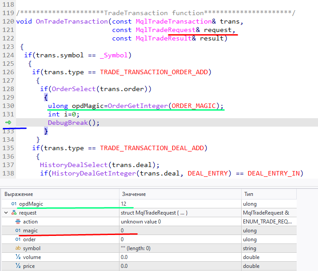Click the volume value '0.0'
Screen dimensions: 318x271
tap(124, 257)
